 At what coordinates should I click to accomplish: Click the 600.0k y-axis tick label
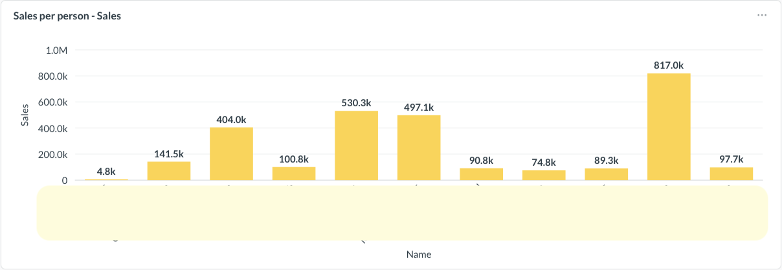(53, 102)
